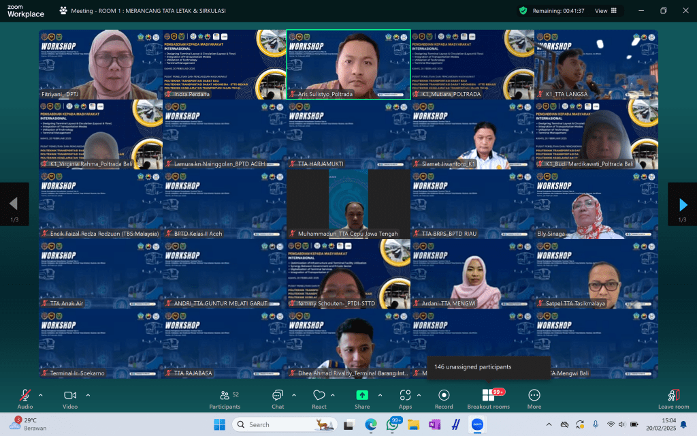Screen dimensions: 697x436
Task: Start recording with the Record button
Action: click(x=444, y=396)
